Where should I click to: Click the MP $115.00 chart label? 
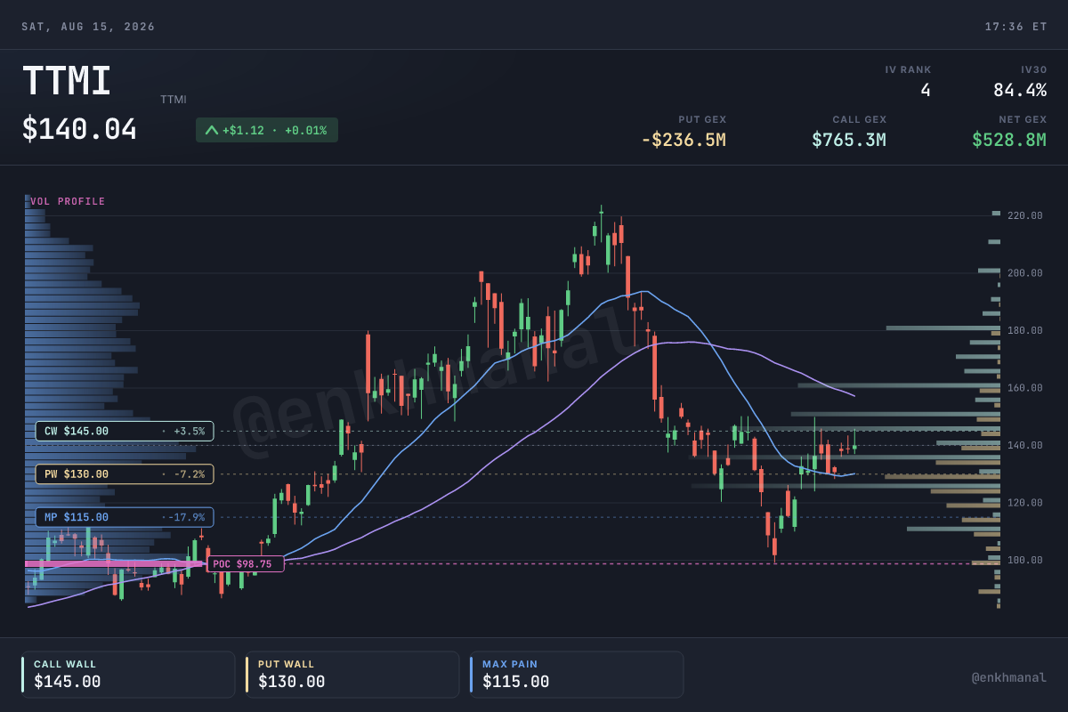click(125, 517)
